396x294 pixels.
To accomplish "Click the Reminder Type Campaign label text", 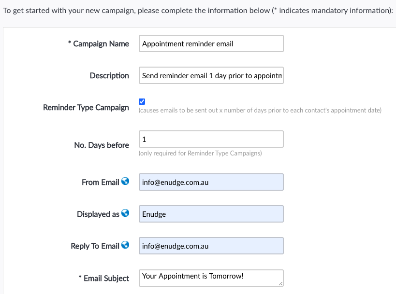I will coord(86,107).
